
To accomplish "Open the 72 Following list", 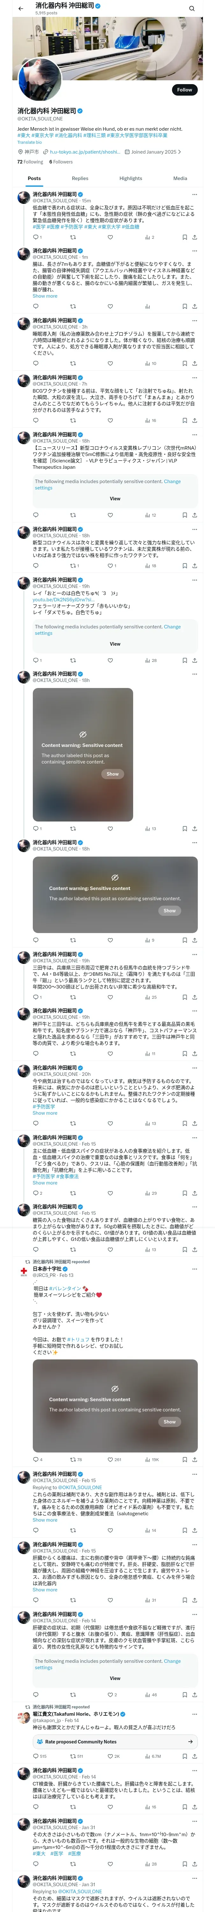I will point(30,162).
